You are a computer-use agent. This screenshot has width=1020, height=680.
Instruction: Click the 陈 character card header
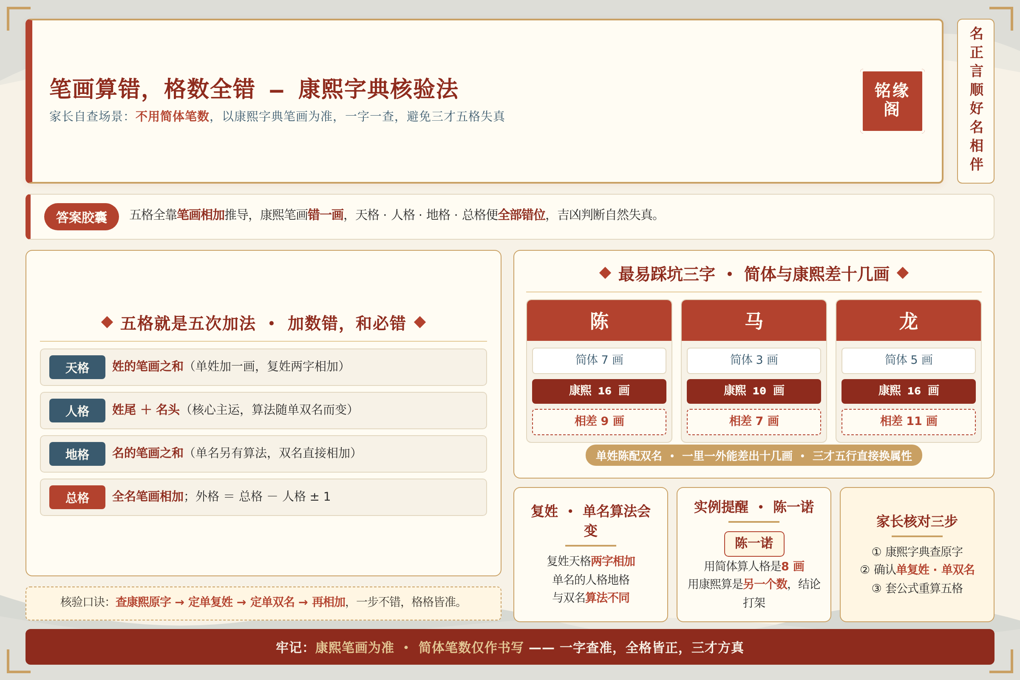click(599, 320)
